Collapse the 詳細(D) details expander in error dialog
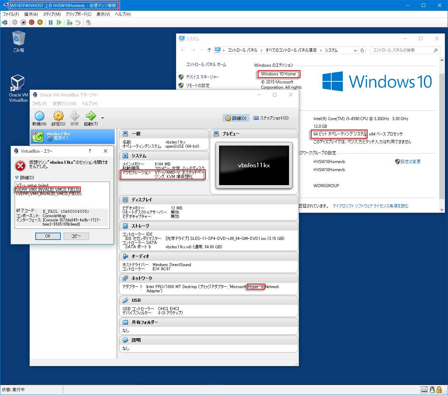448x395 pixels. click(x=24, y=177)
